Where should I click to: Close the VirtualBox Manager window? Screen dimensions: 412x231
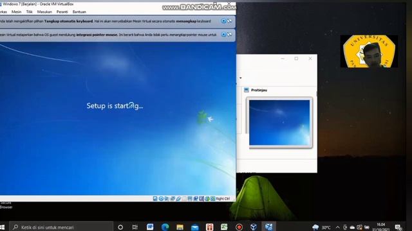click(x=310, y=58)
